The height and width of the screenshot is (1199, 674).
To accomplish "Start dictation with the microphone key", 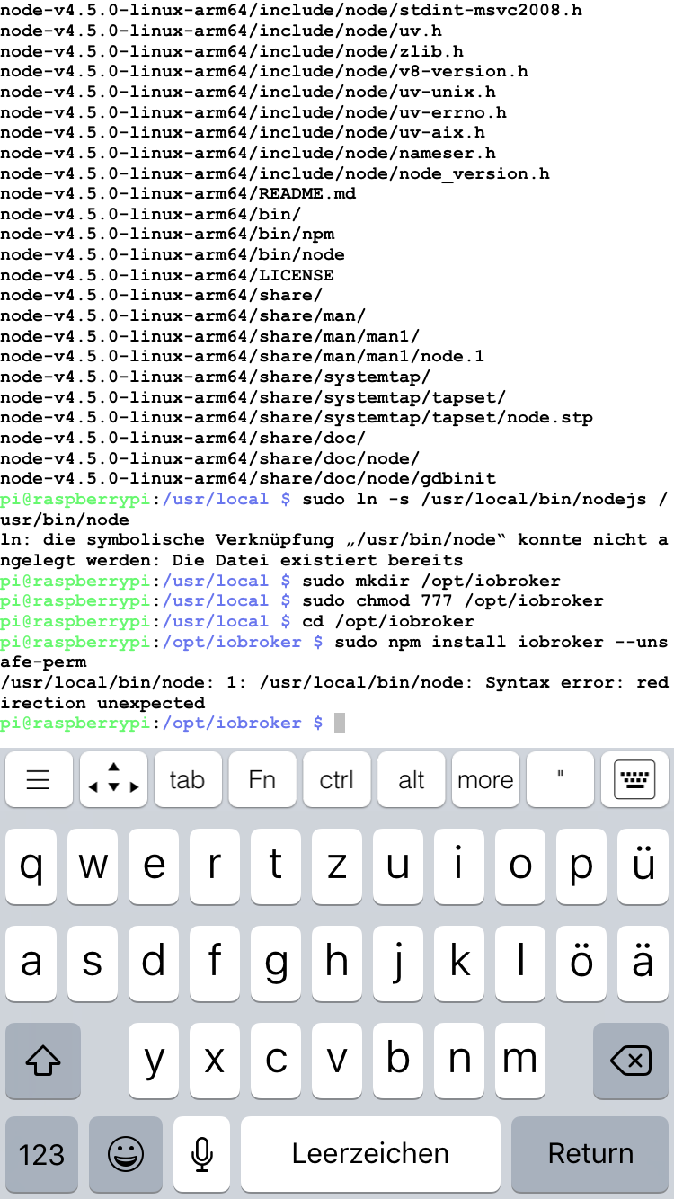I will pyautogui.click(x=202, y=1154).
